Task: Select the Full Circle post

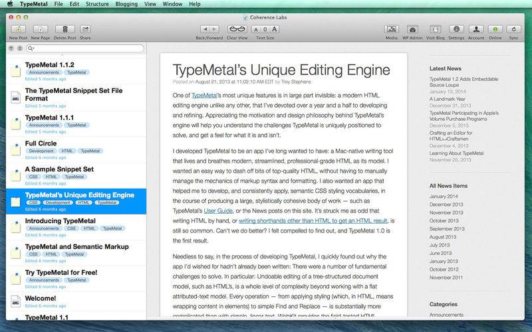Action: click(x=76, y=150)
